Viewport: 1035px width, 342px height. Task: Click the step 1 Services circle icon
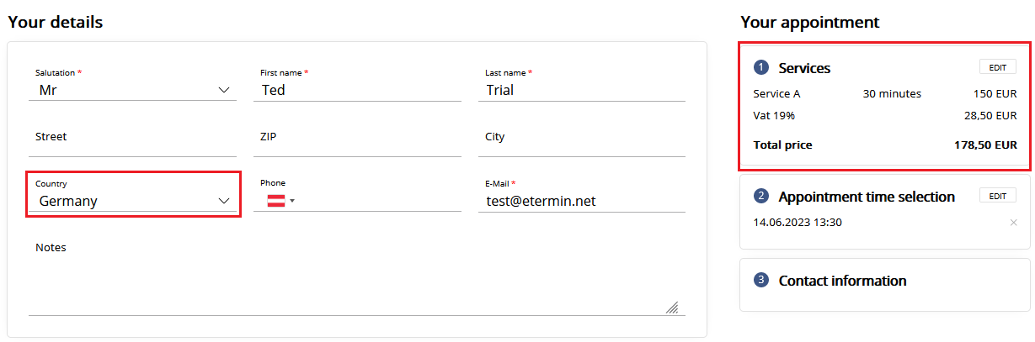tap(761, 68)
